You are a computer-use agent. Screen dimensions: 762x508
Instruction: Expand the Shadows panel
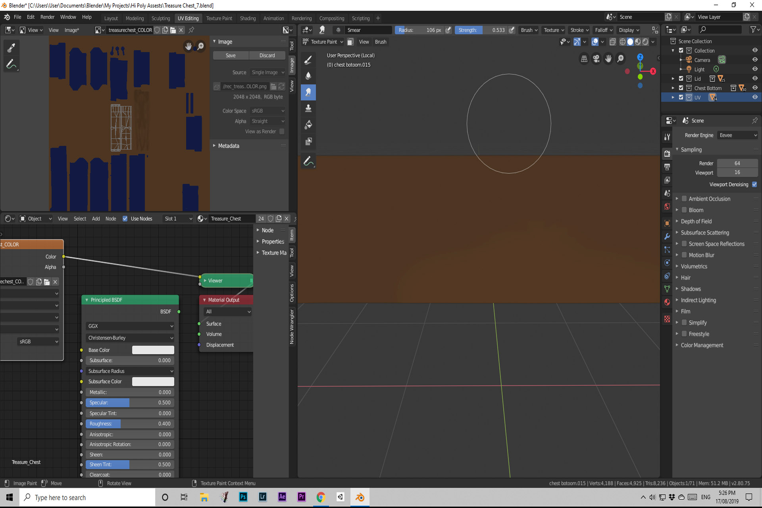click(x=691, y=289)
